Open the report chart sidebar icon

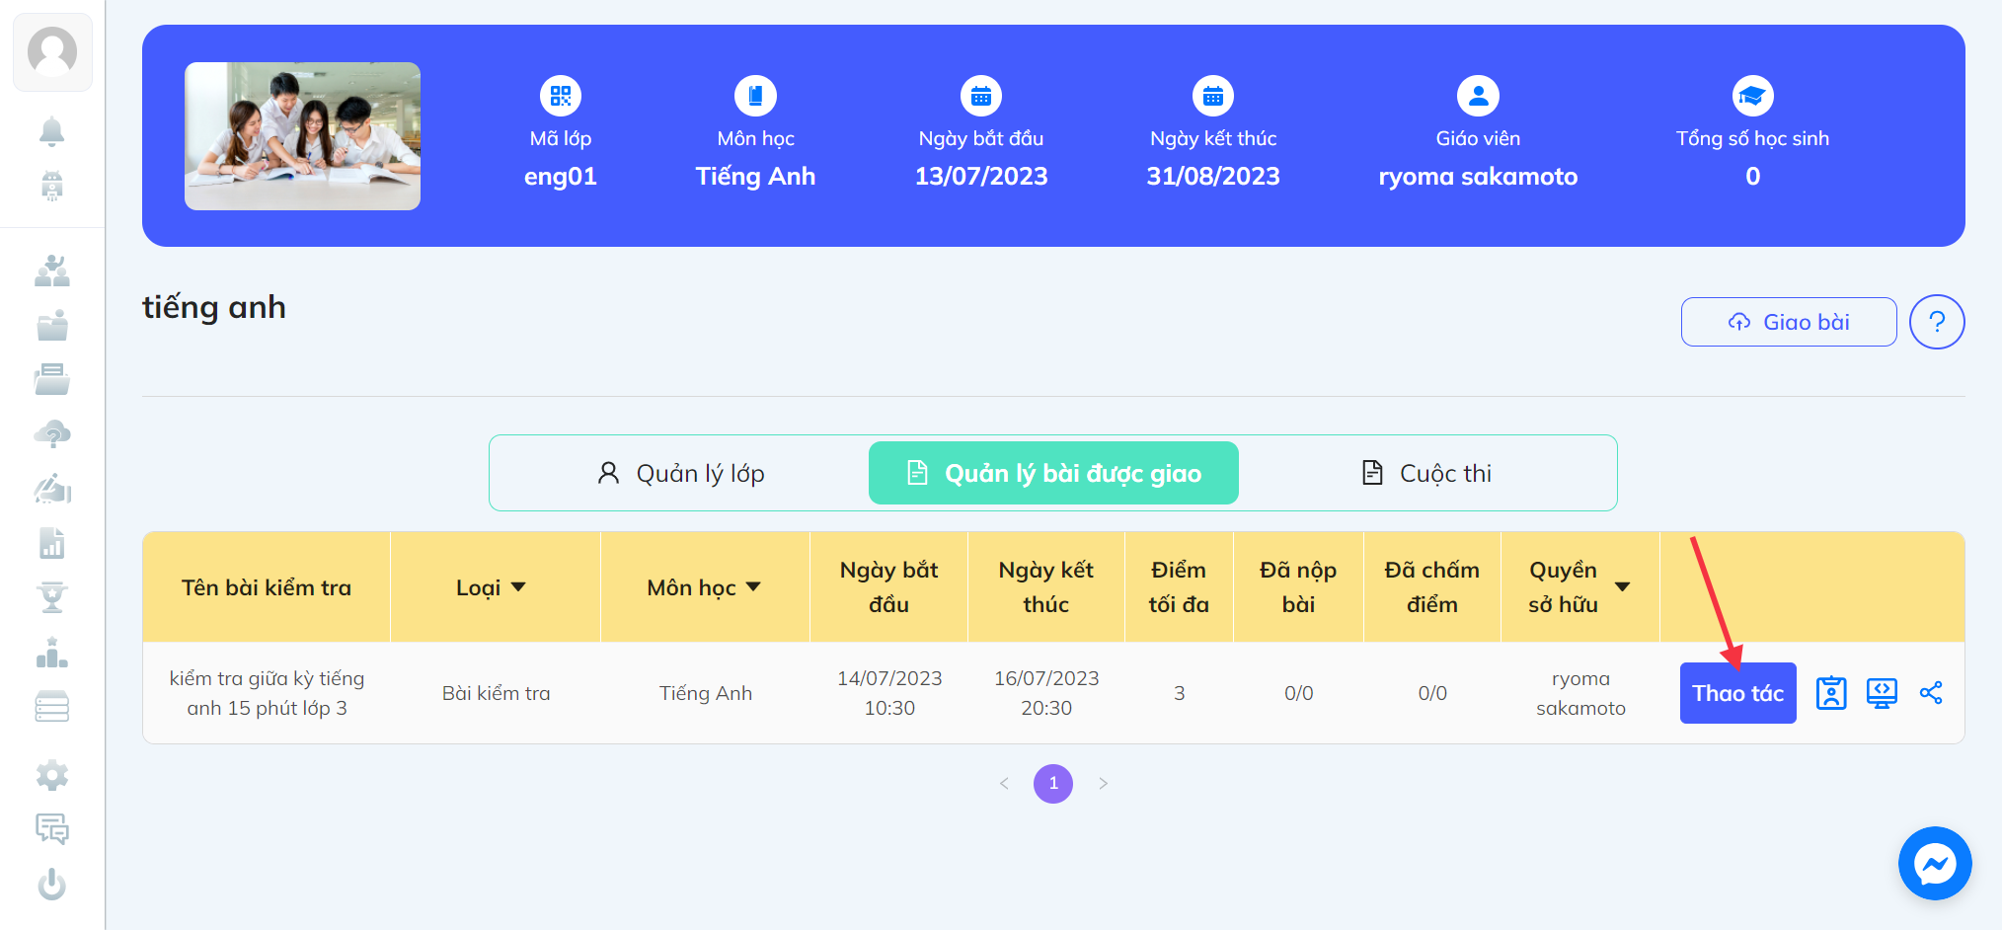[51, 543]
